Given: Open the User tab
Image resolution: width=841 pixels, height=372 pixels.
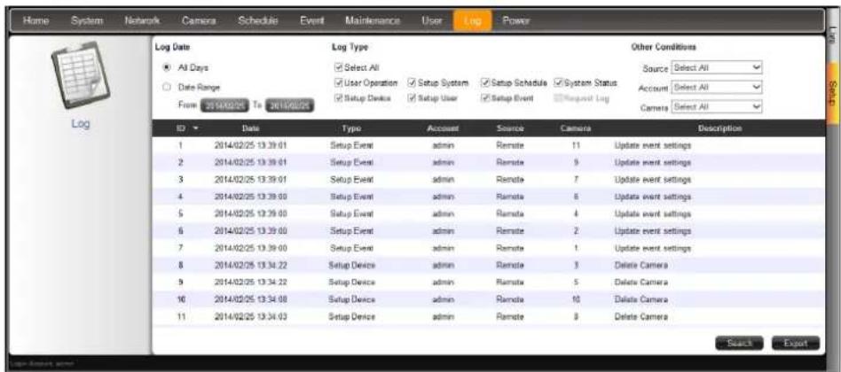Looking at the screenshot, I should [432, 21].
